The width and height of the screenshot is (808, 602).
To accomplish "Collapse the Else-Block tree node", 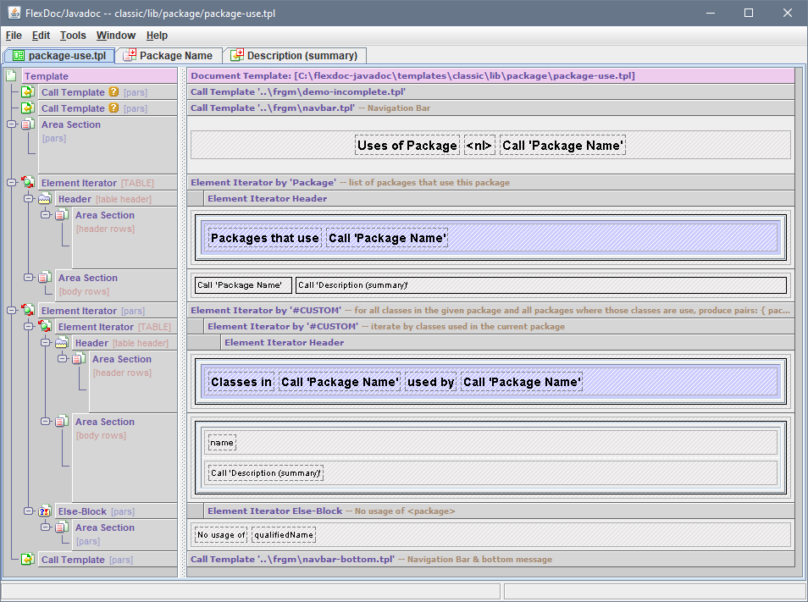I will click(28, 511).
